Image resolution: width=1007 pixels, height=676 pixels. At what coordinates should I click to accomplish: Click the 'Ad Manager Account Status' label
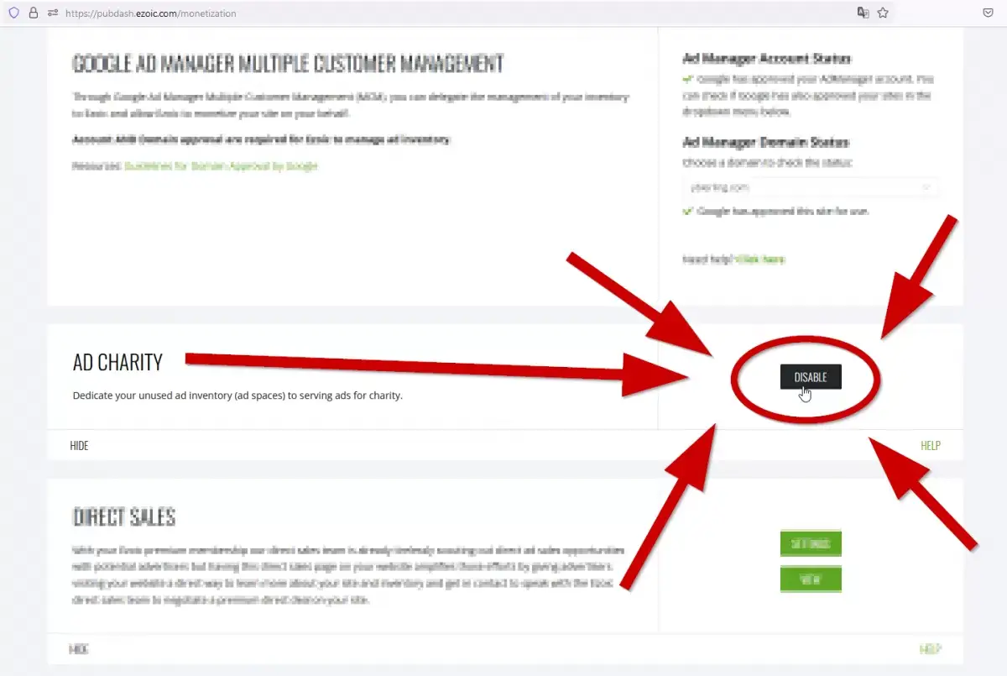coord(767,59)
